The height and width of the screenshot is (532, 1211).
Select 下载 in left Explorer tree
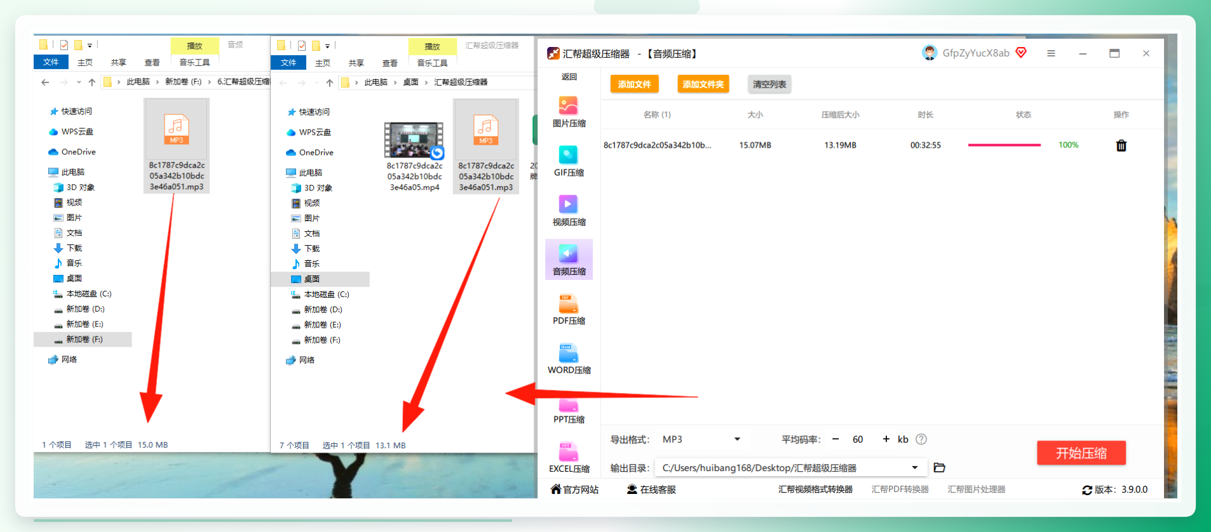pos(68,248)
